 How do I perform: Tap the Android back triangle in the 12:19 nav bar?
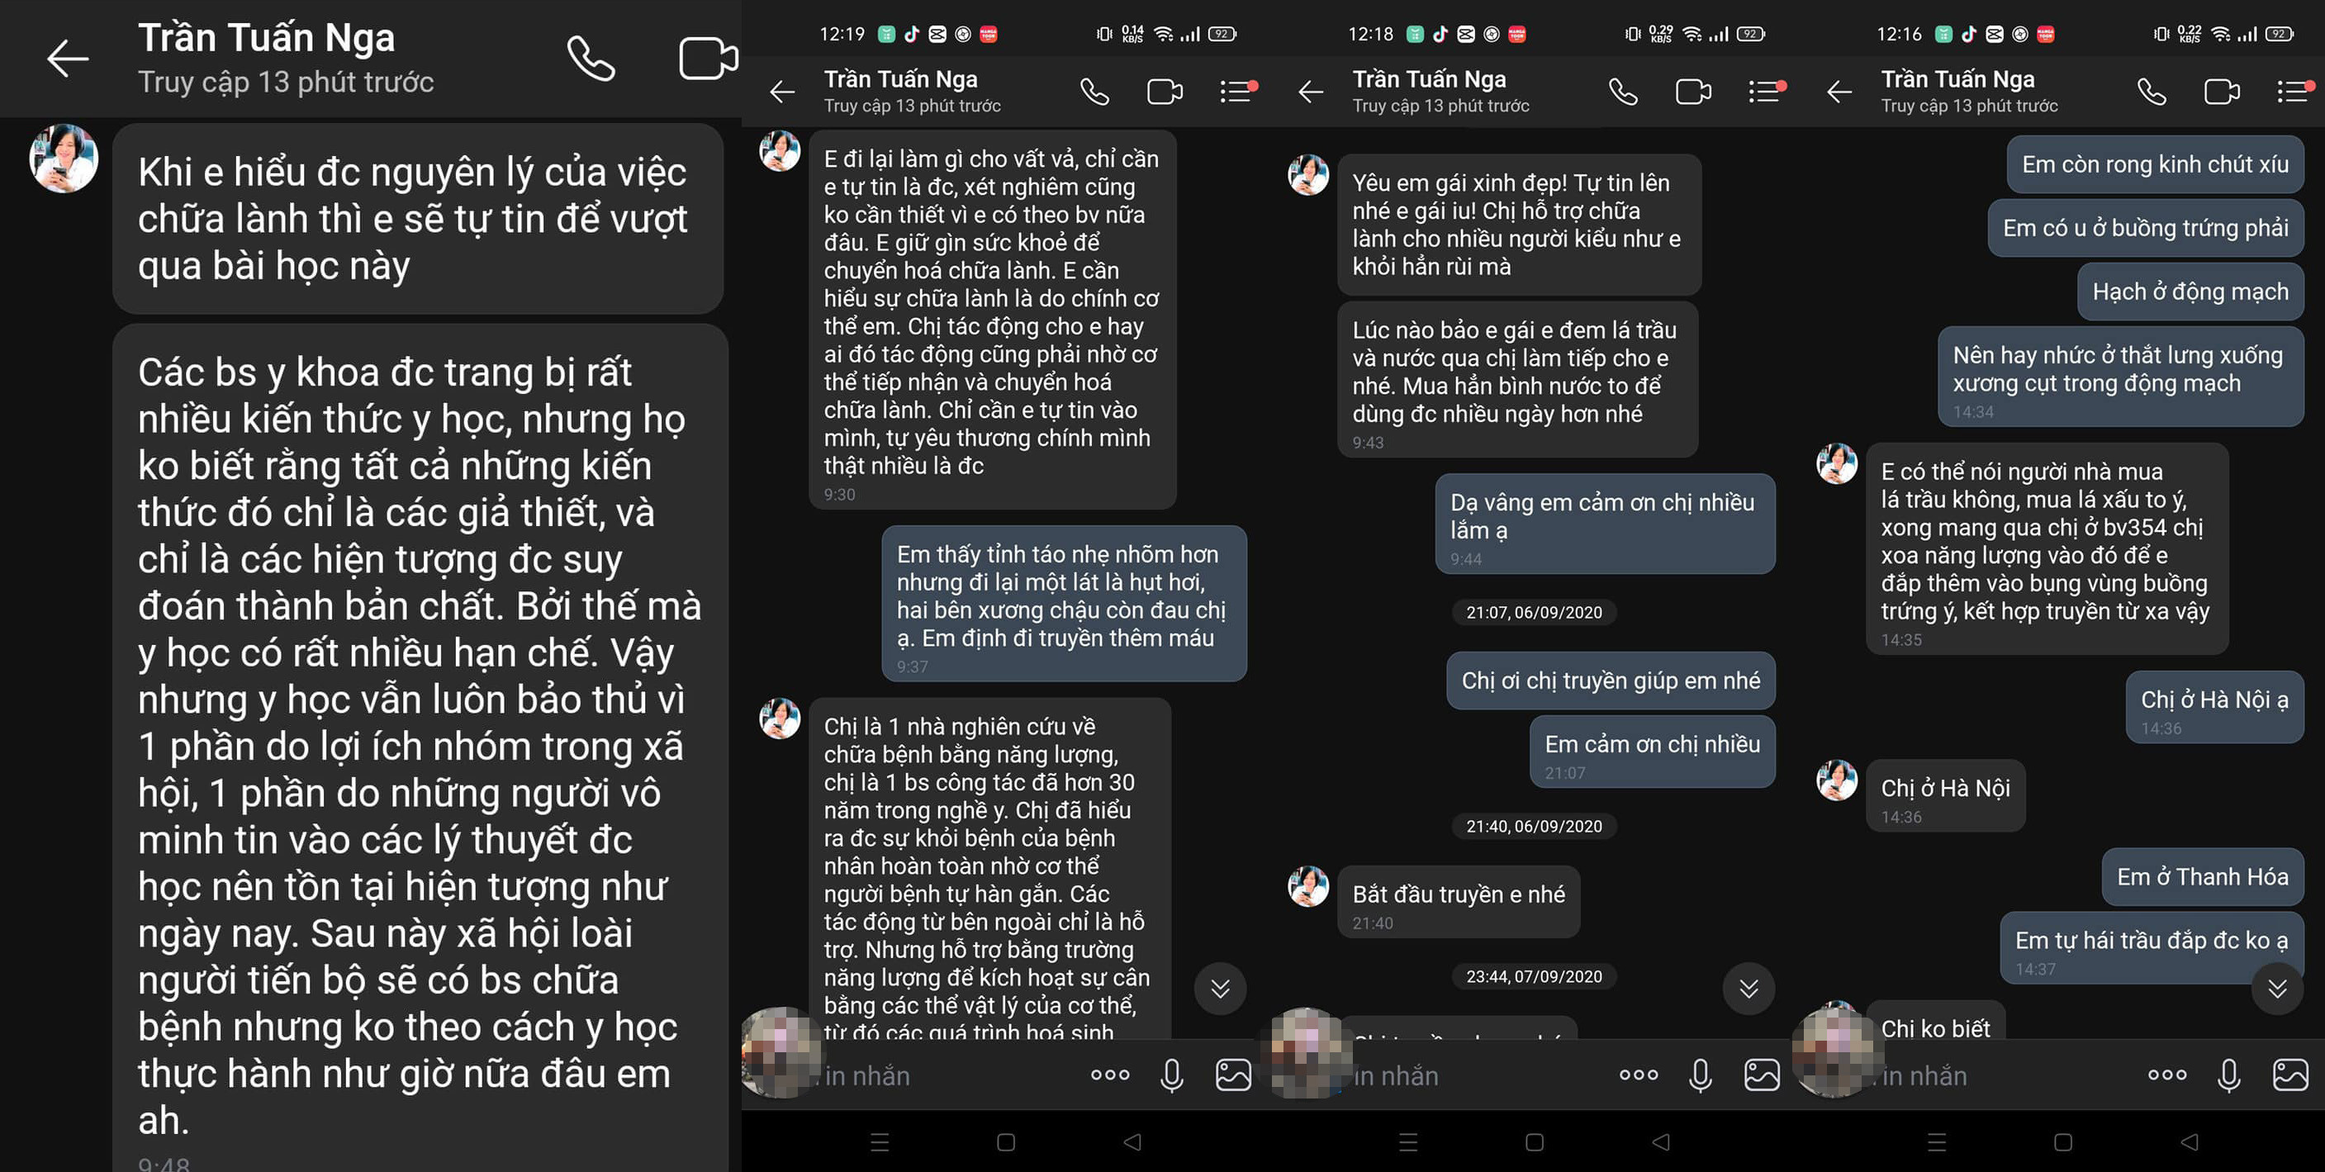pyautogui.click(x=1132, y=1142)
